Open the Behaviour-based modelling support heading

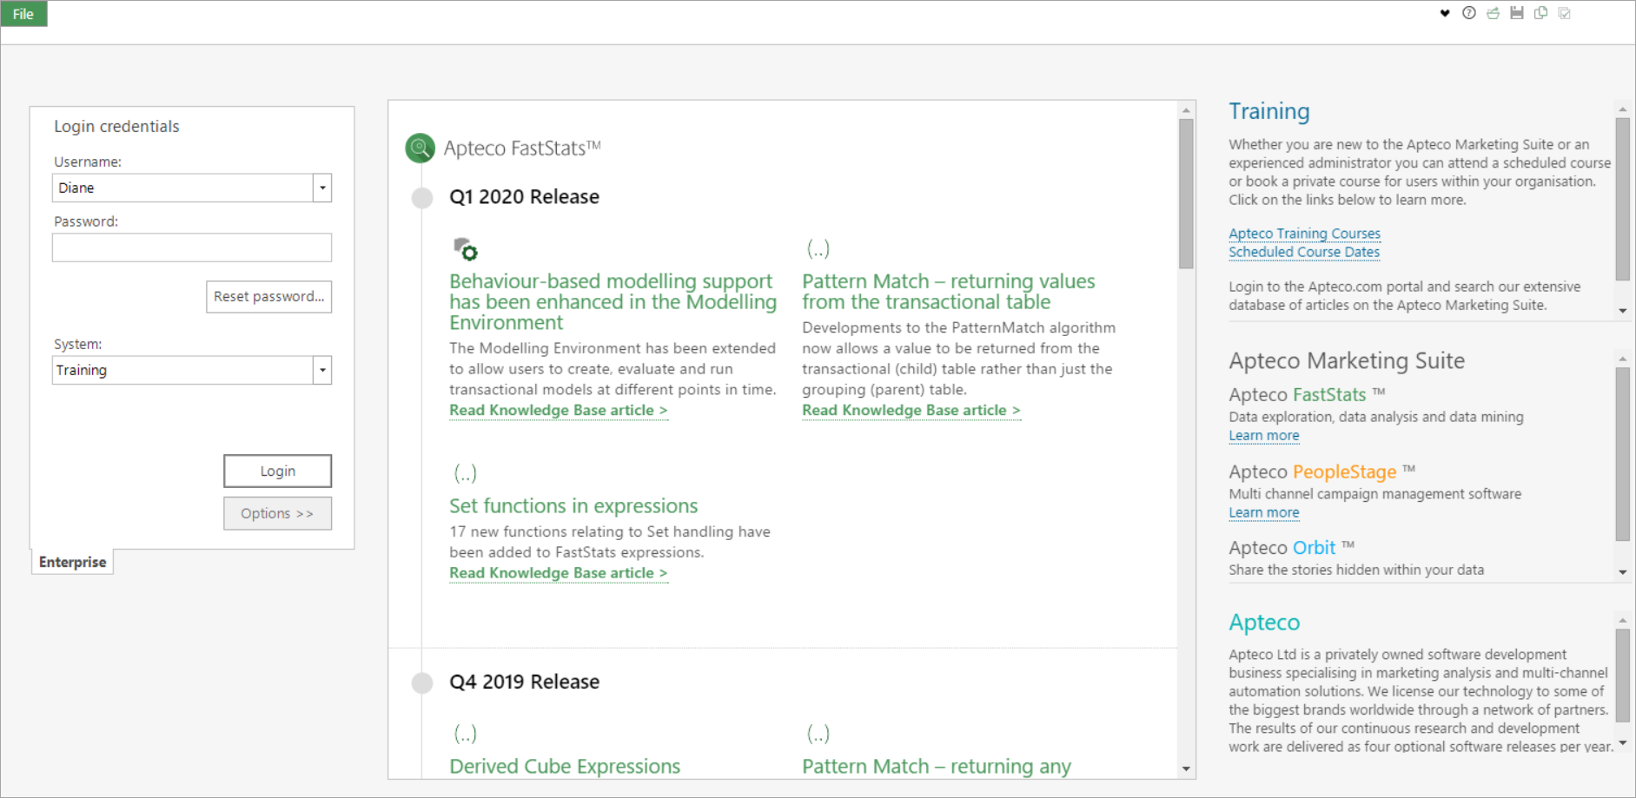(613, 302)
